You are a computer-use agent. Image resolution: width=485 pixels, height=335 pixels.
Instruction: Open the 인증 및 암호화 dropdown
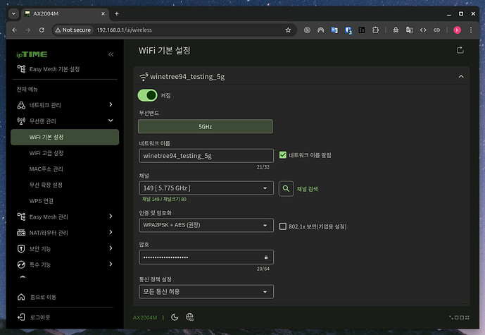pos(206,225)
